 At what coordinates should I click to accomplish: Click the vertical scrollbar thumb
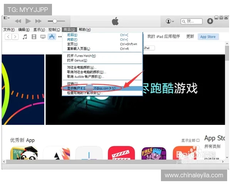click(227, 53)
